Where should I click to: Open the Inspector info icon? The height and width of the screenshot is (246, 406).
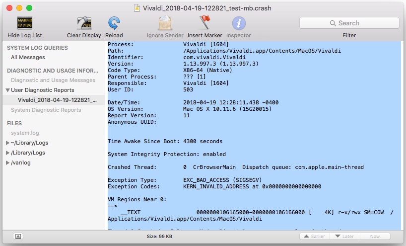(239, 23)
